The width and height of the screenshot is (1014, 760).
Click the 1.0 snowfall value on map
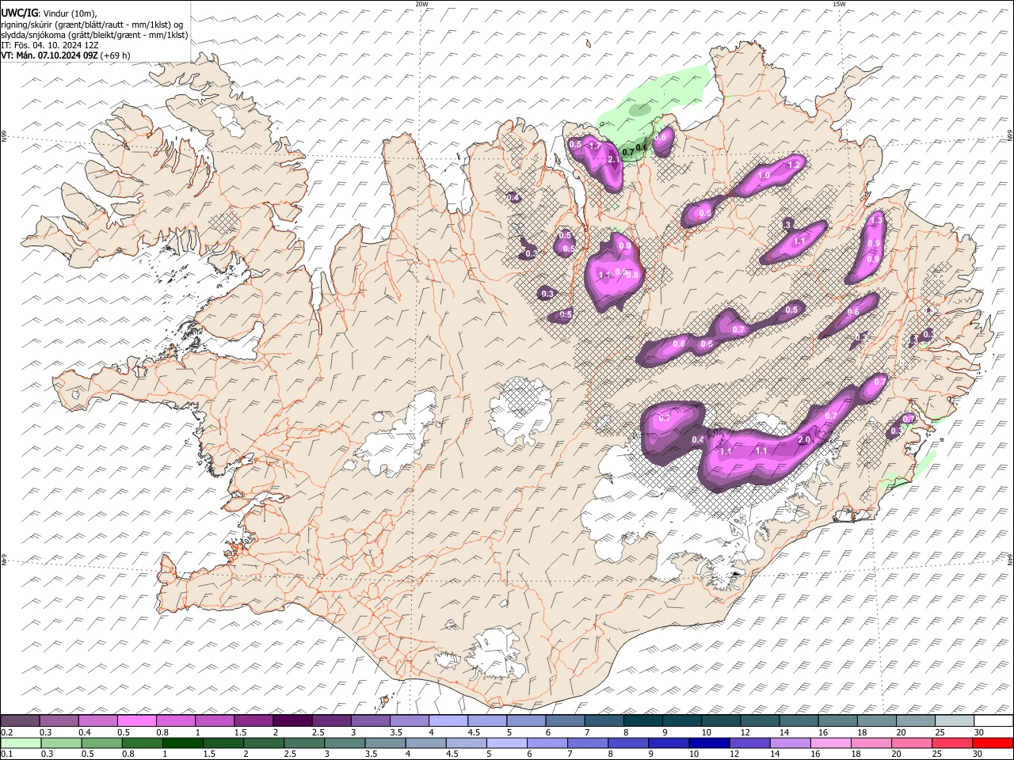(x=764, y=176)
